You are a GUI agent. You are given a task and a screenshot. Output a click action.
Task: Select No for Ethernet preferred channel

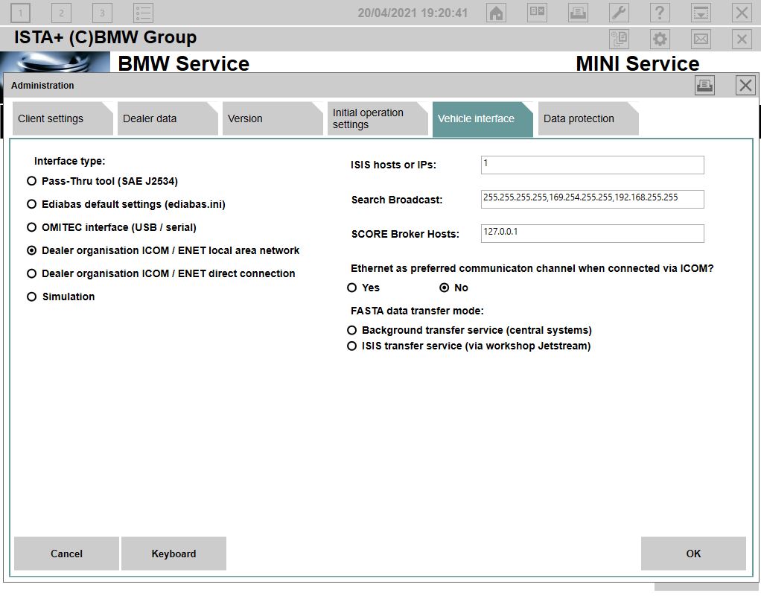[453, 288]
